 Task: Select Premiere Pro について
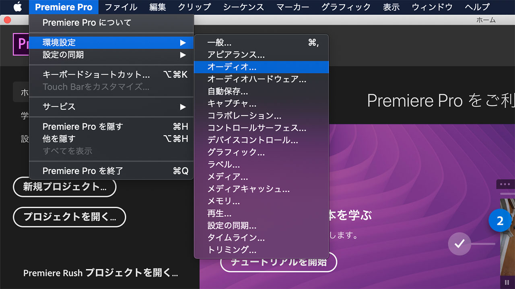tap(111, 23)
